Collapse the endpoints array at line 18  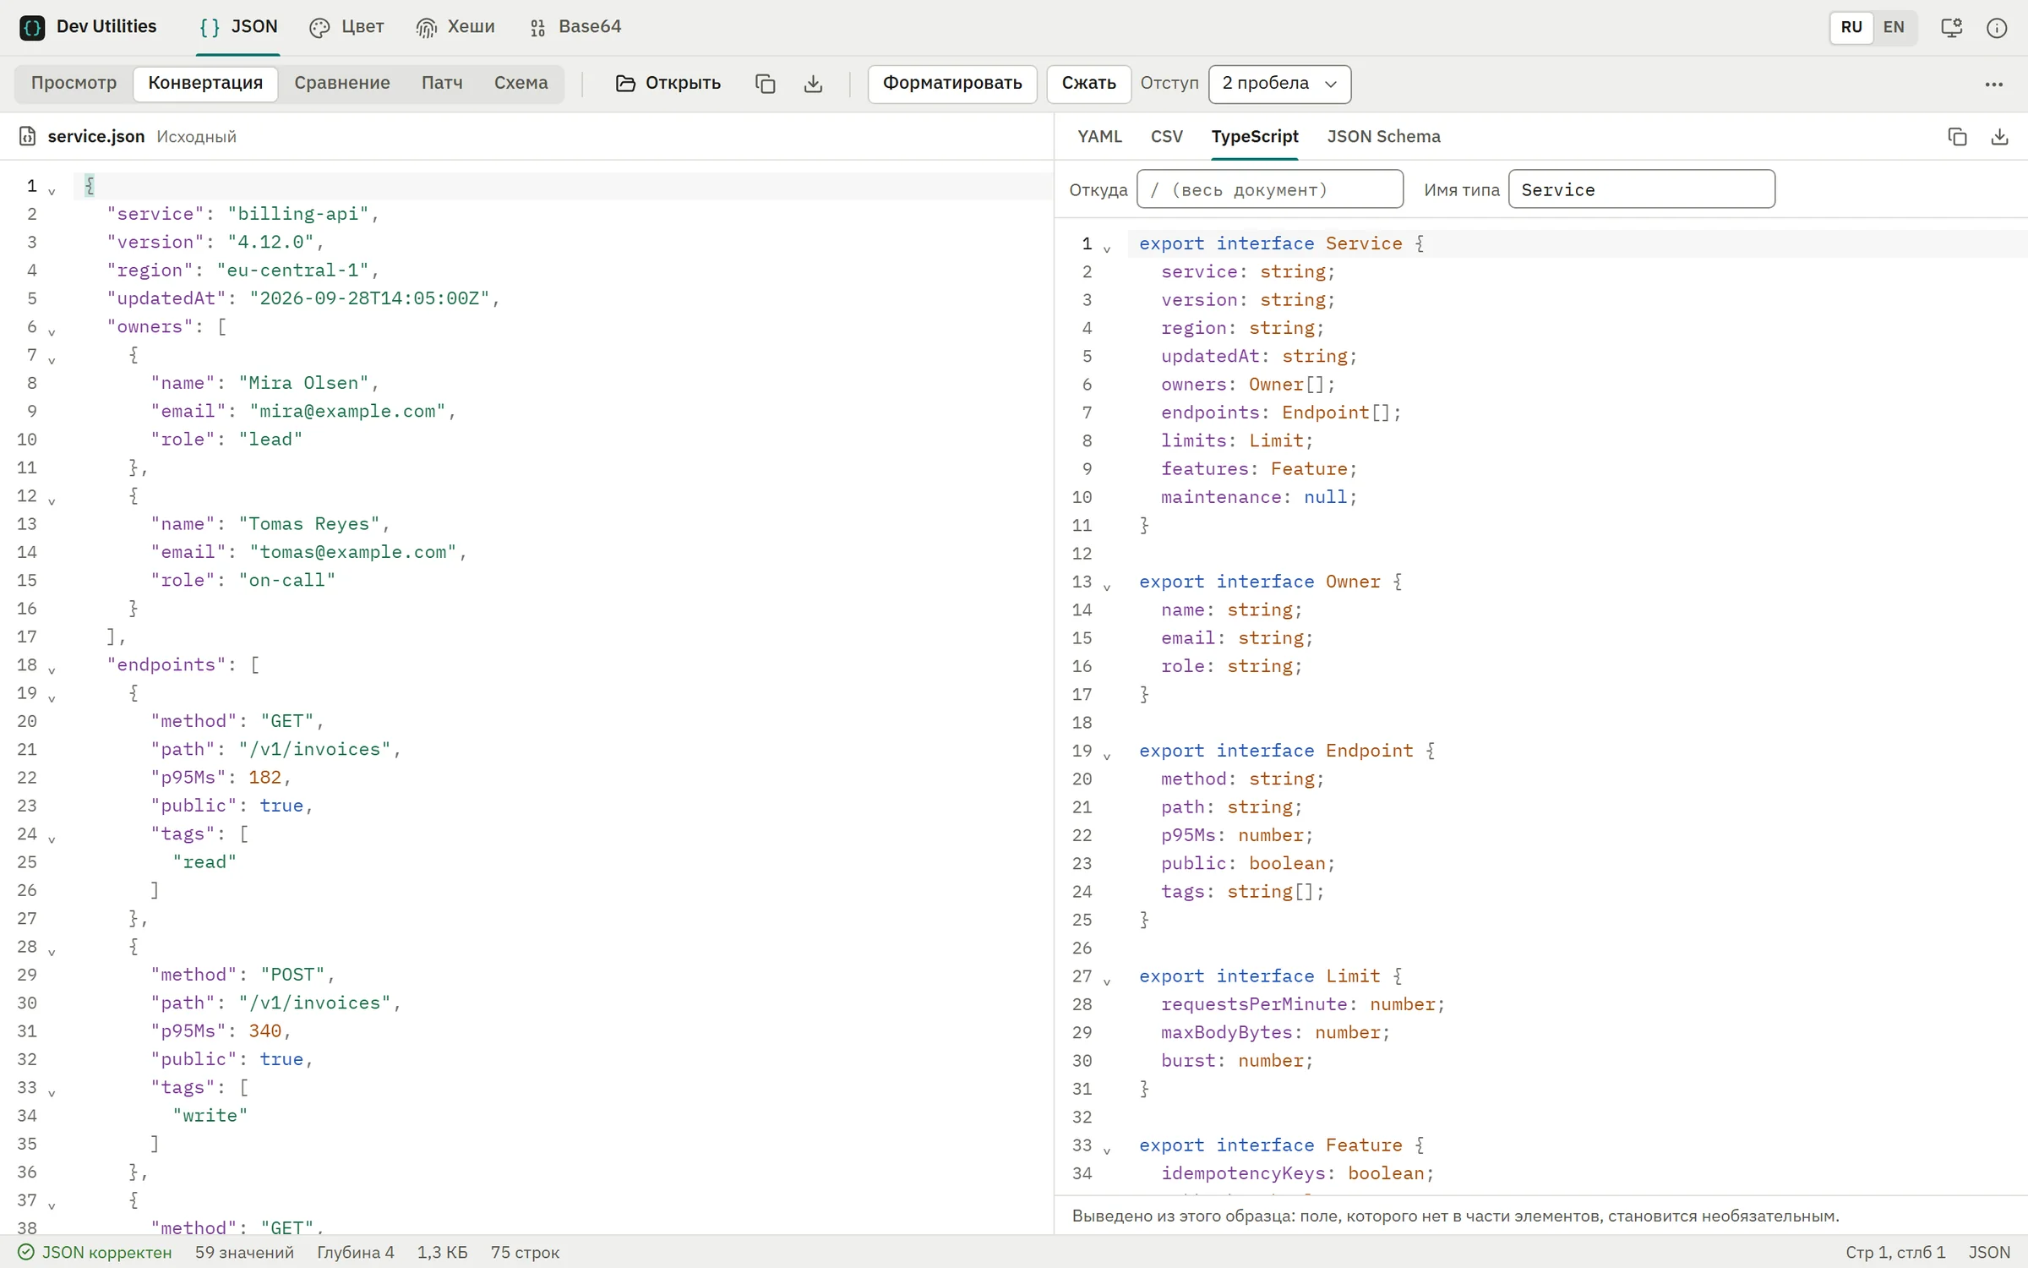52,670
